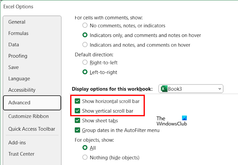Uncheck Show horizontal scroll bar
The height and width of the screenshot is (165, 238).
78,101
